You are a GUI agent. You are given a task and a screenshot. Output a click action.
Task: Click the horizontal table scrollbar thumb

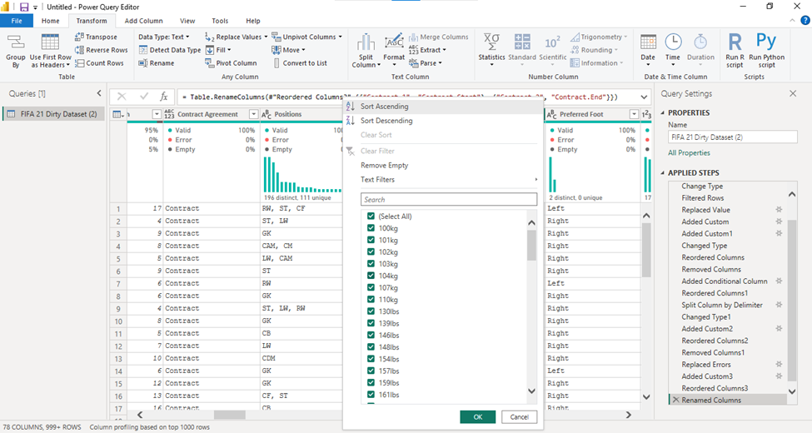229,415
